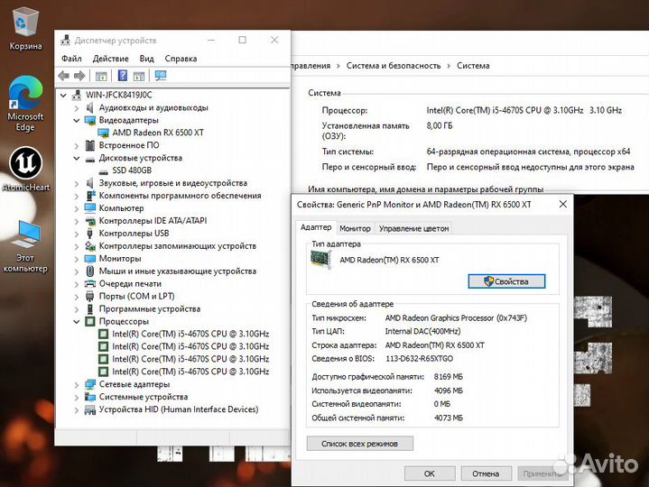
Task: Open the Recycle Bin (Корзина) desktop icon
Action: point(25,29)
